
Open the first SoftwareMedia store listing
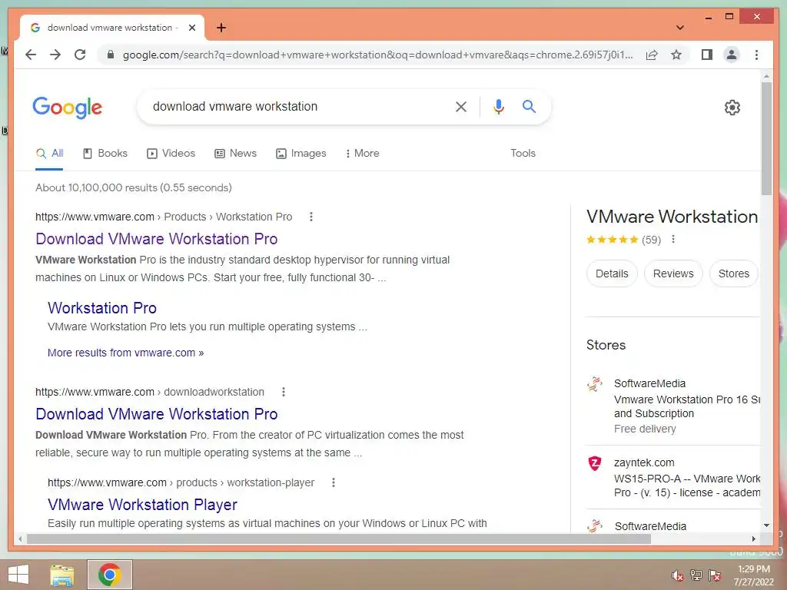(x=672, y=406)
